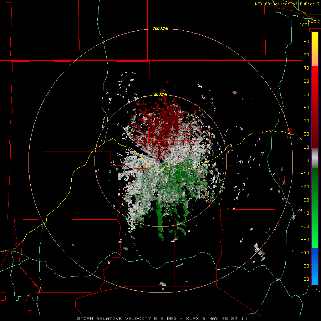Click the 0 value on the color scale
Viewport: 321px width, 321px height.
(x=308, y=160)
